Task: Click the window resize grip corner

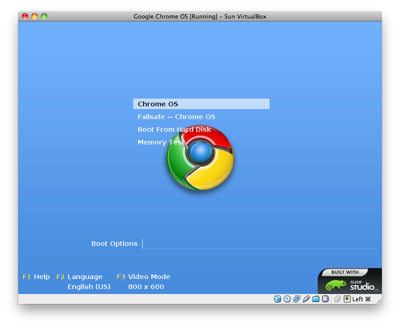Action: [x=379, y=301]
